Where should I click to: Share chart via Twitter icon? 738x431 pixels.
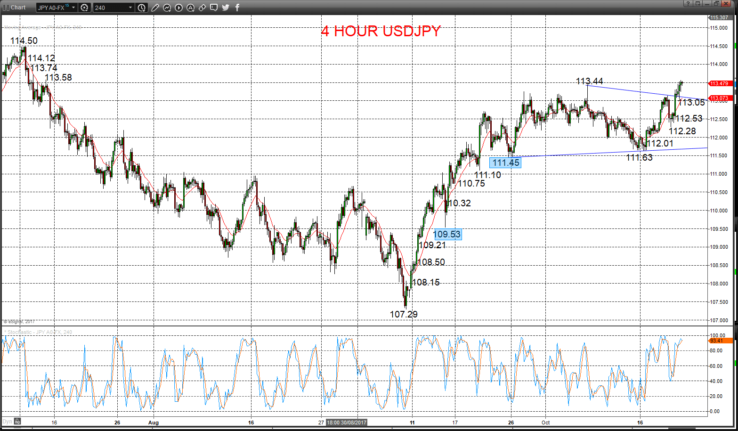pyautogui.click(x=226, y=8)
